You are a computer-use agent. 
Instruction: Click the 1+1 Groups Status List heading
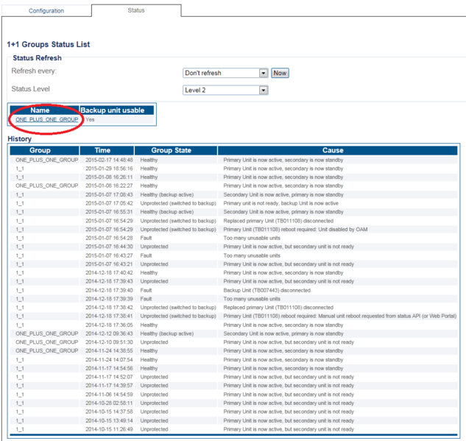click(x=48, y=44)
